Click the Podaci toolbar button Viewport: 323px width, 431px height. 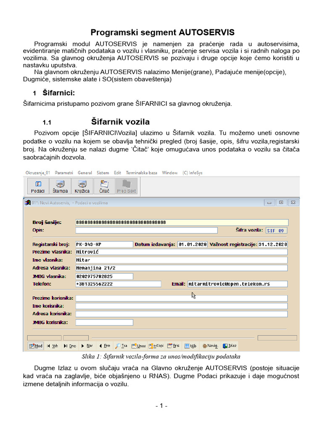point(38,186)
